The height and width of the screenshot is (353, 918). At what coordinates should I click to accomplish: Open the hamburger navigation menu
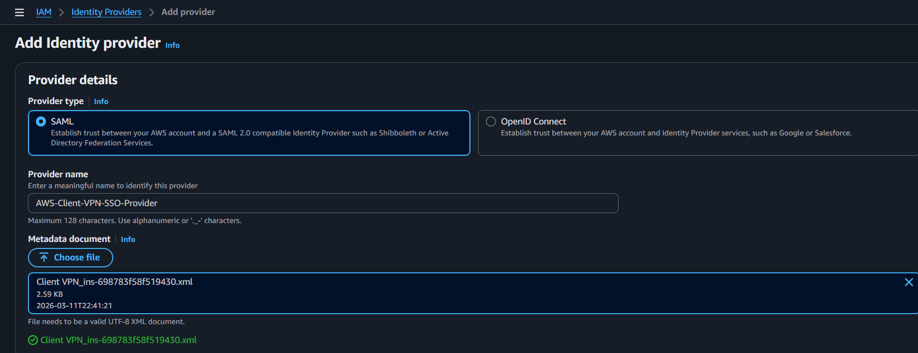[19, 12]
